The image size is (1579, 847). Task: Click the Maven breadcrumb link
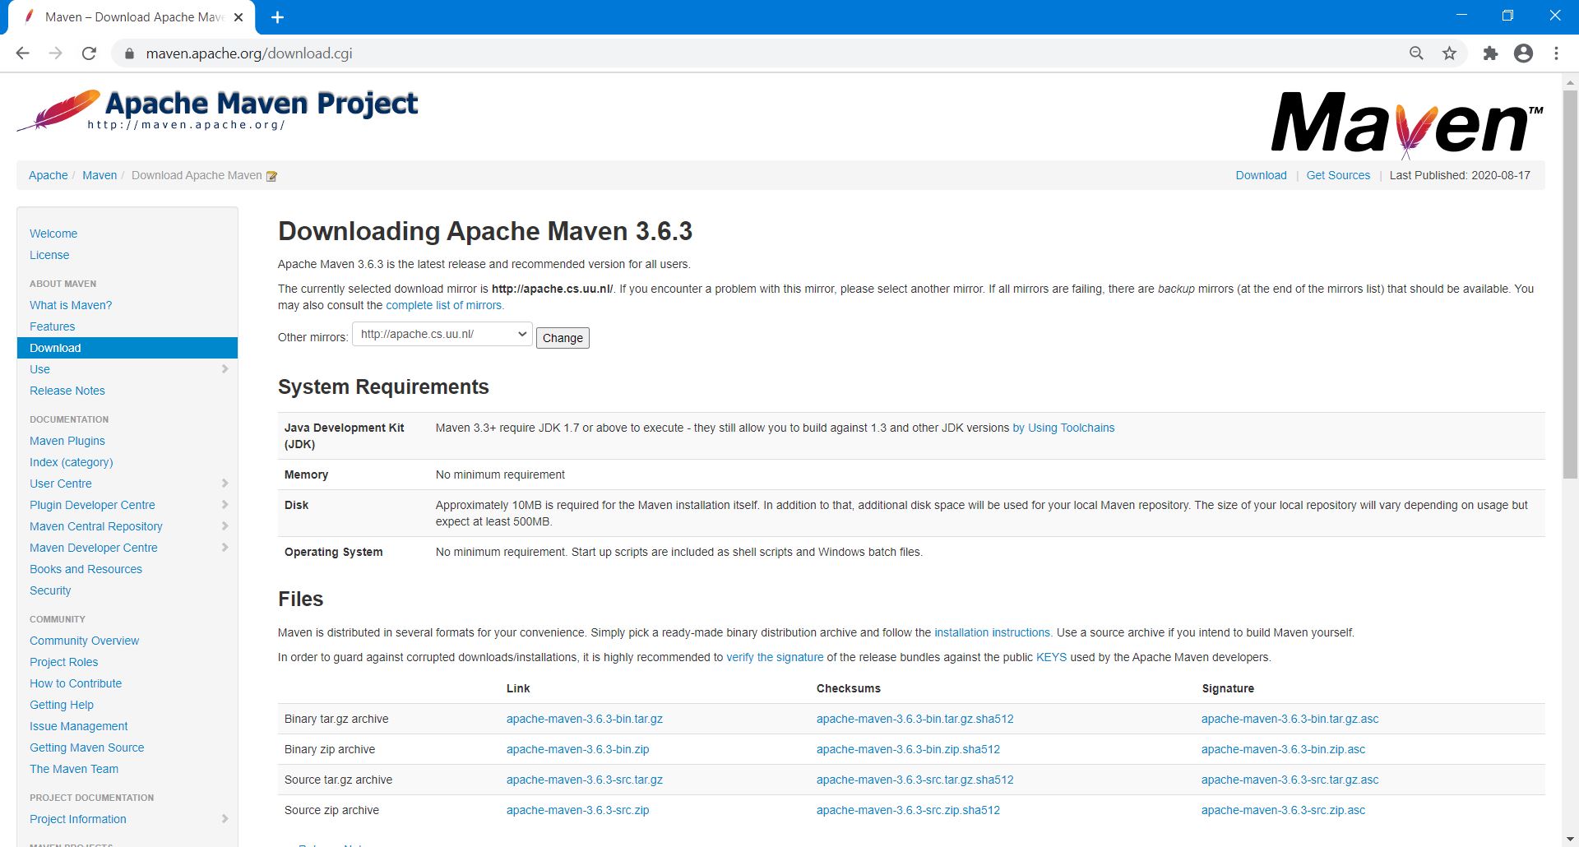click(100, 175)
